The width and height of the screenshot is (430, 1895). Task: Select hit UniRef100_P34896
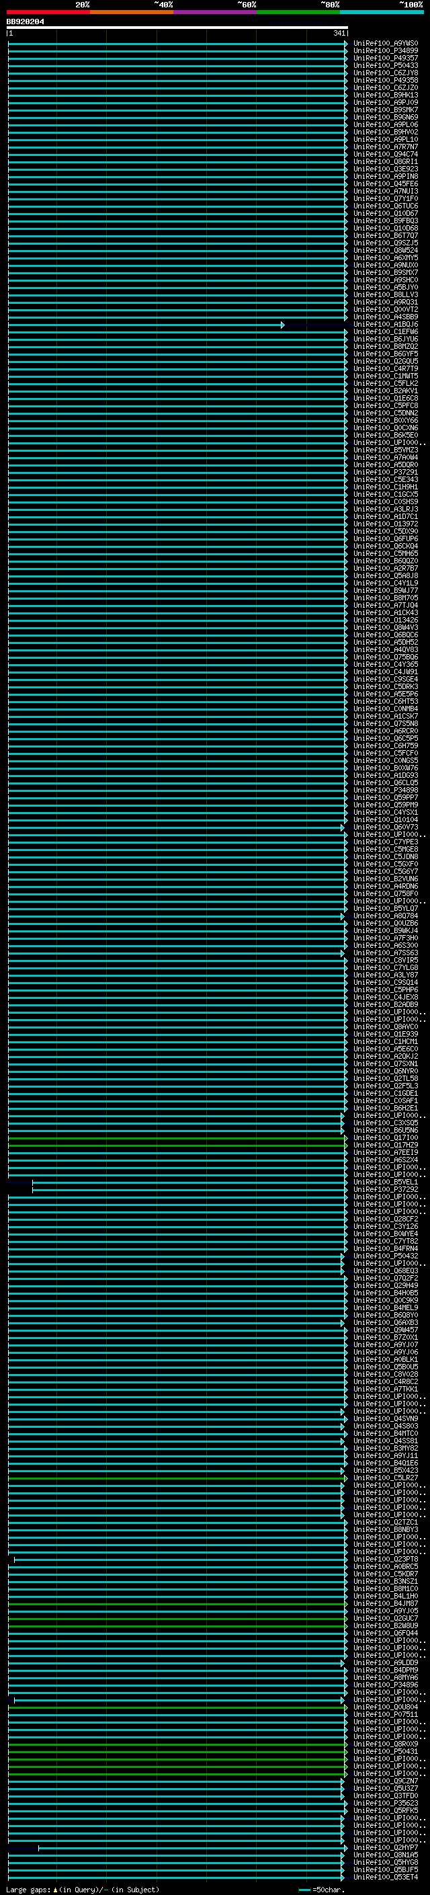tap(385, 1685)
